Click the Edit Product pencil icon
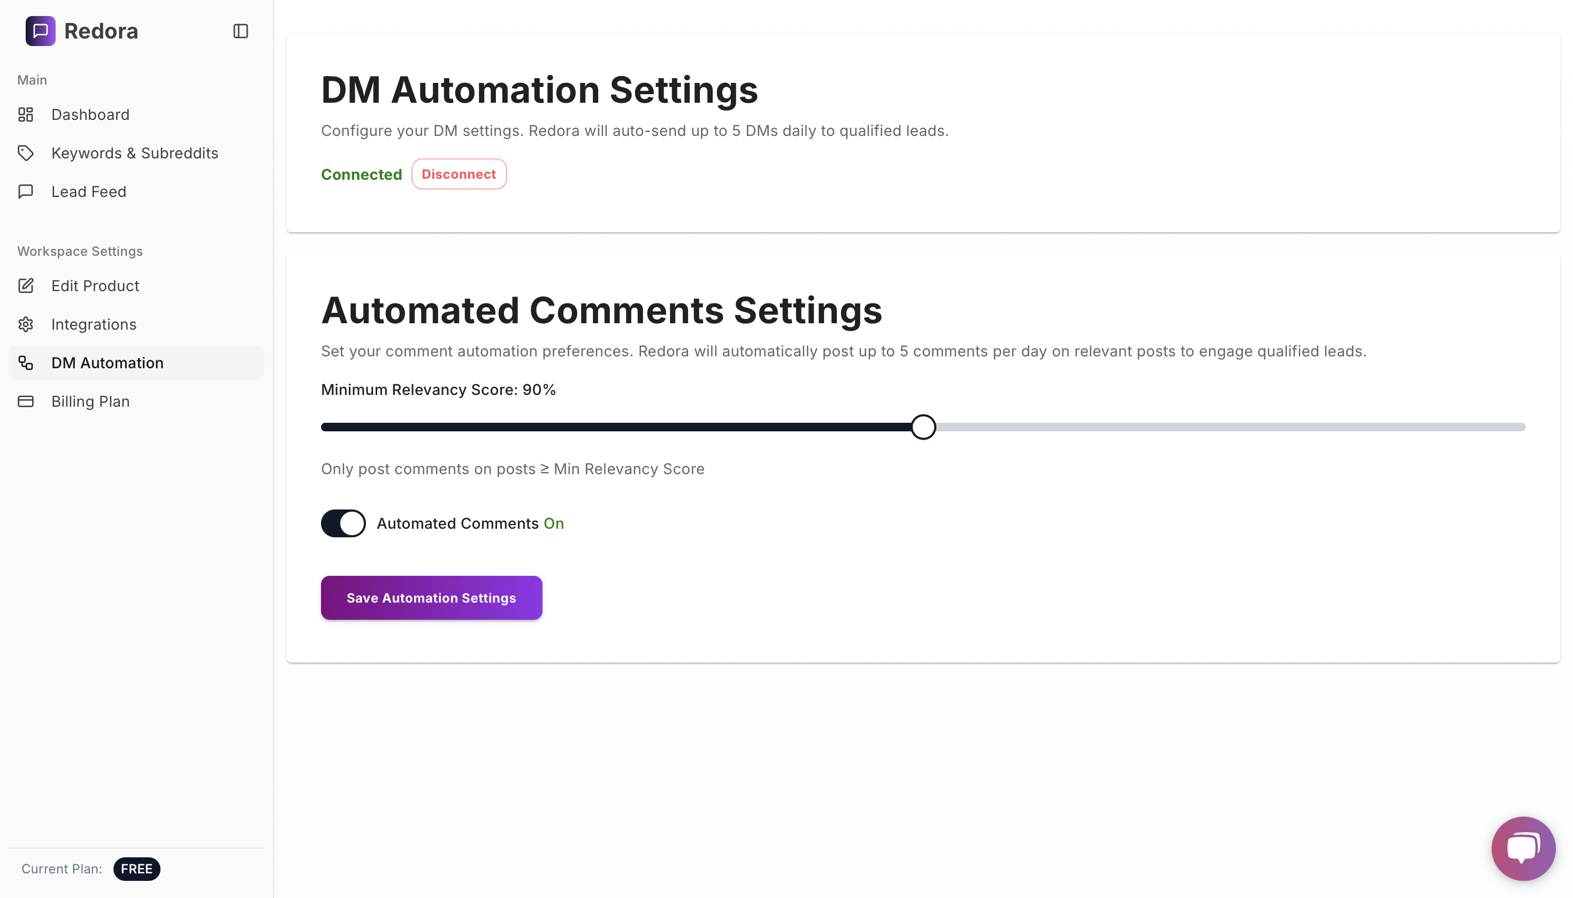 click(25, 286)
